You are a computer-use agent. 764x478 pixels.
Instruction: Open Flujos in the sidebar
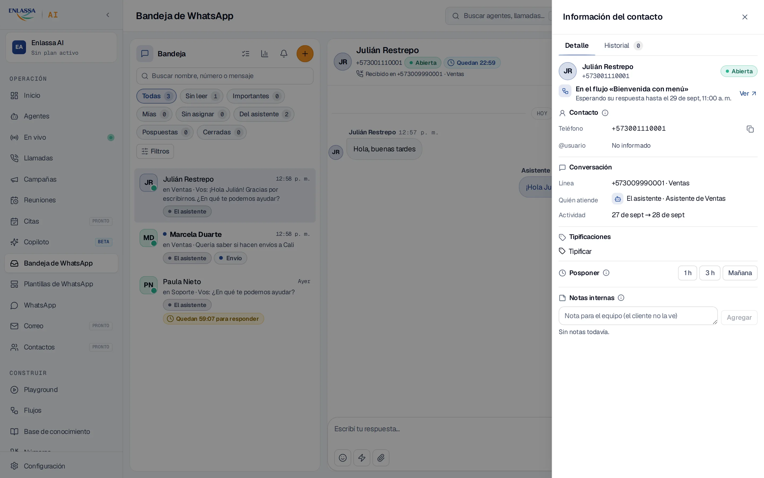pos(61,410)
